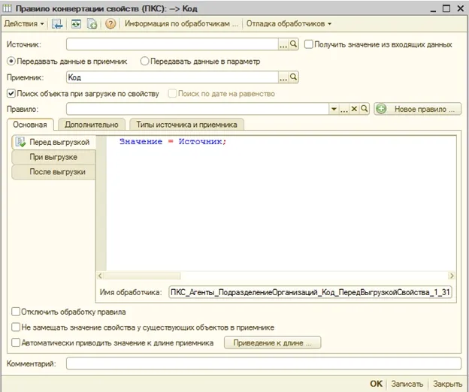
Task: Expand the Правило dropdown arrow
Action: tap(334, 109)
